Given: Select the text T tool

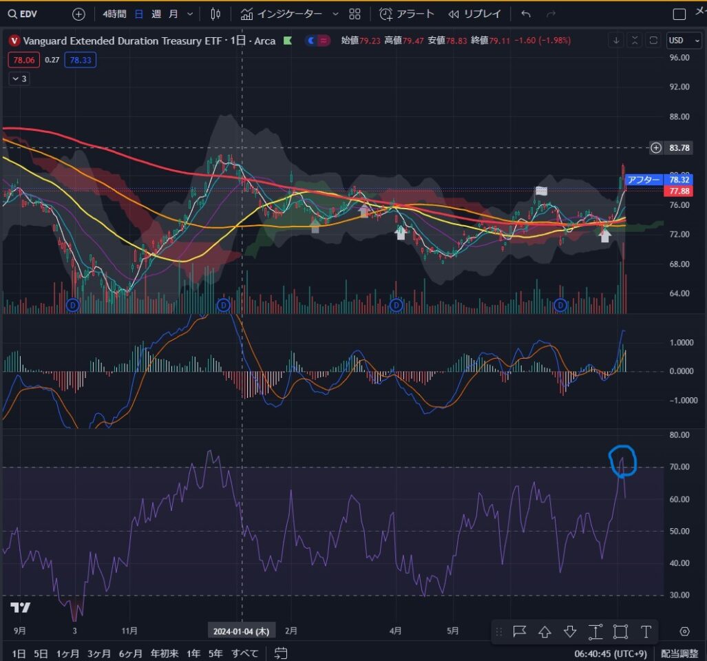Looking at the screenshot, I should pos(646,631).
